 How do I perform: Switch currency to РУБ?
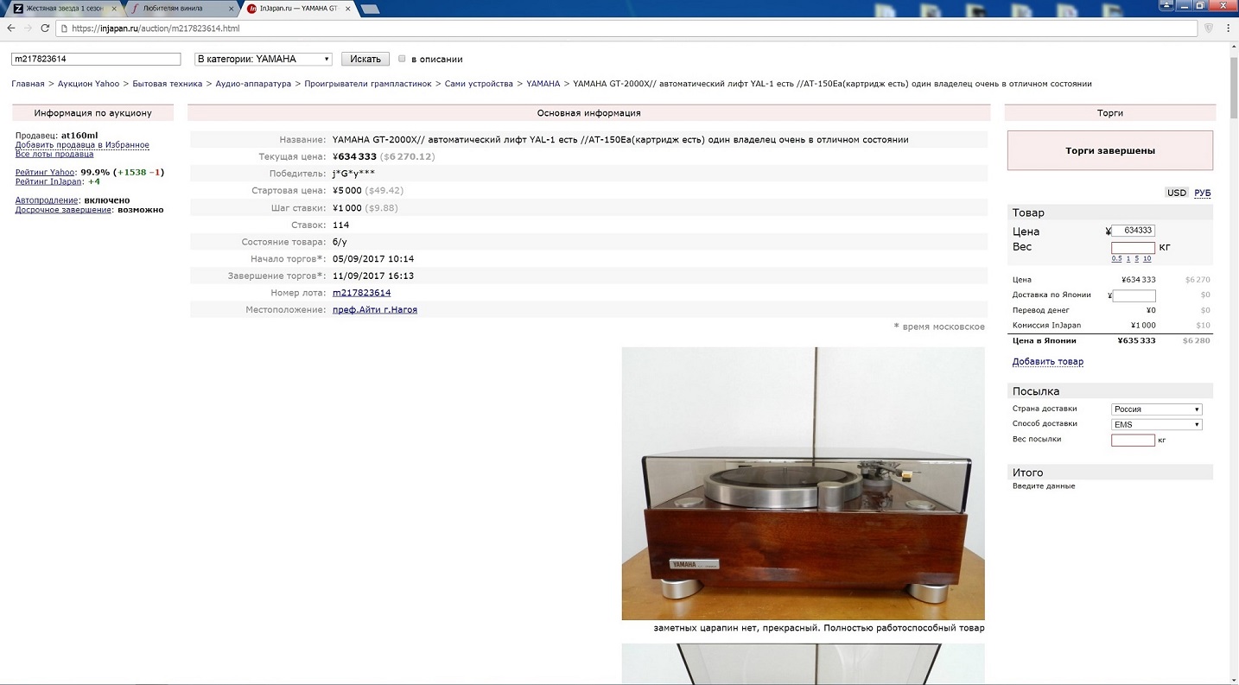click(1202, 193)
